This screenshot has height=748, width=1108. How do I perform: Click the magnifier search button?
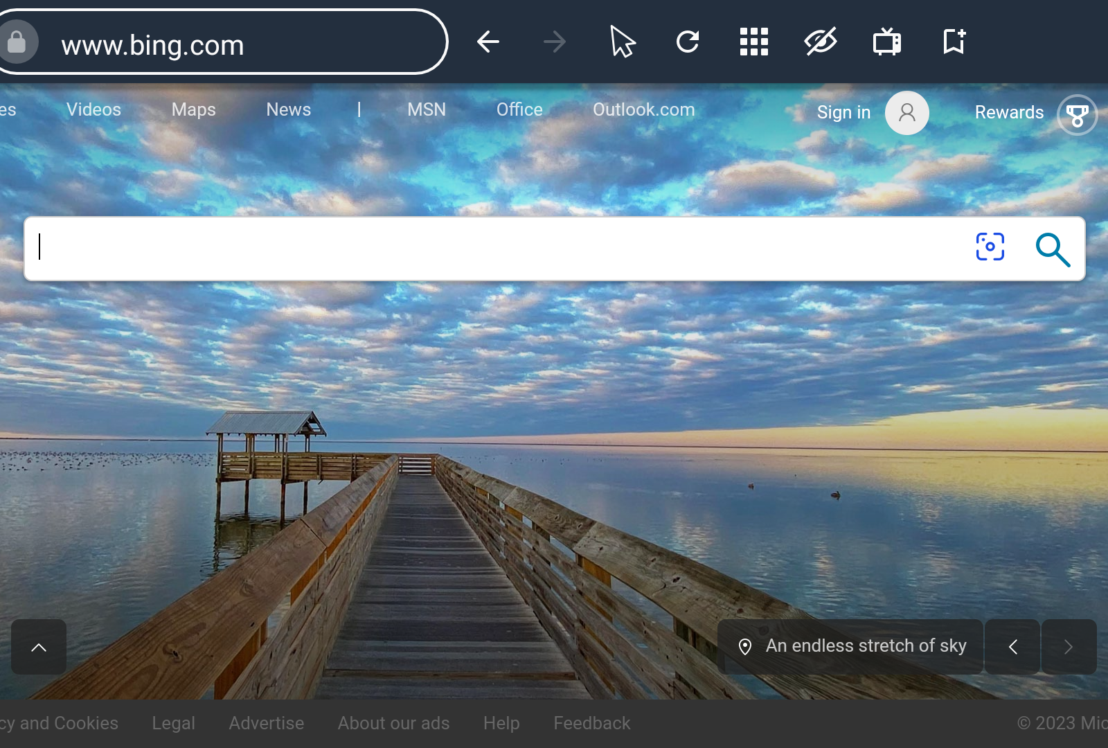(1052, 249)
